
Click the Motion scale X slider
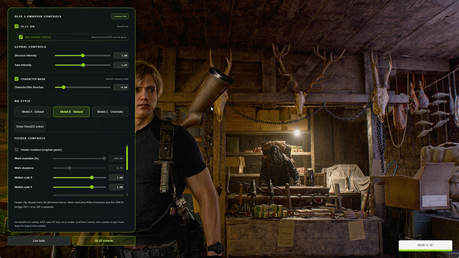pyautogui.click(x=80, y=177)
